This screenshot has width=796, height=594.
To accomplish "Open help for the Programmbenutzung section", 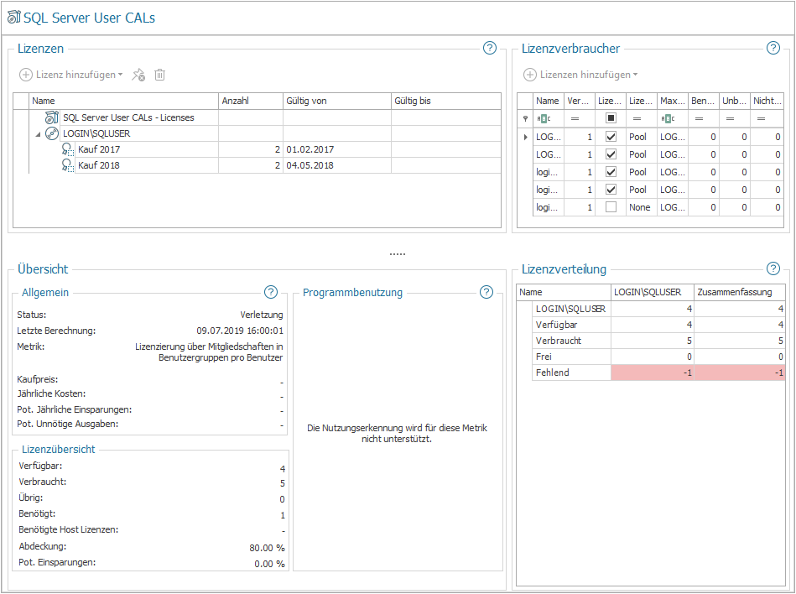I will (486, 292).
